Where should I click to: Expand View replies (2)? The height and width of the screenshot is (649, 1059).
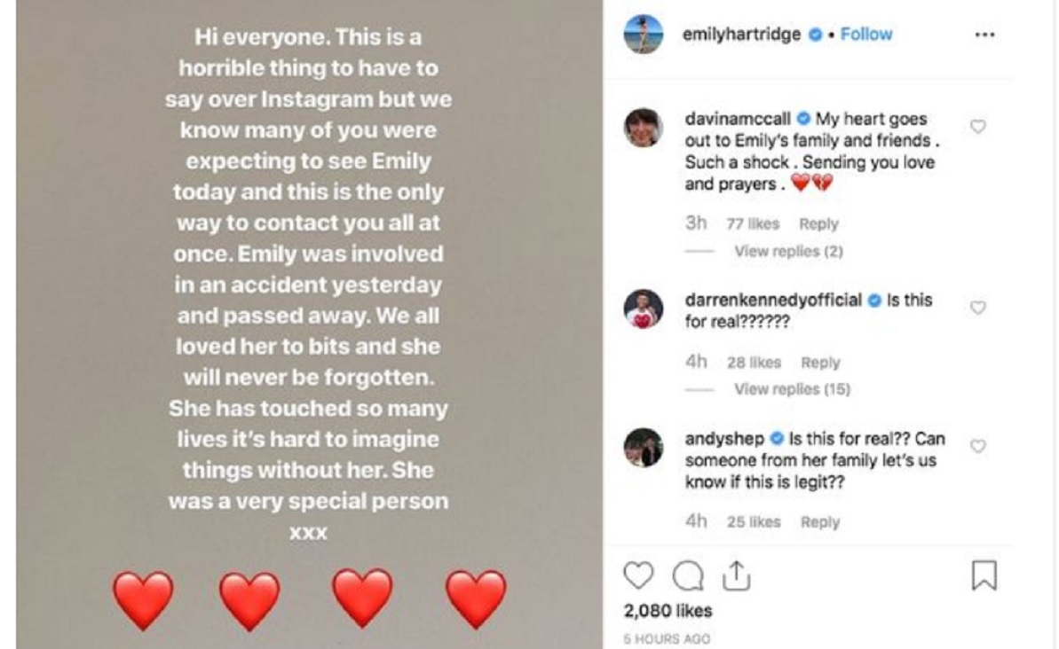[788, 252]
